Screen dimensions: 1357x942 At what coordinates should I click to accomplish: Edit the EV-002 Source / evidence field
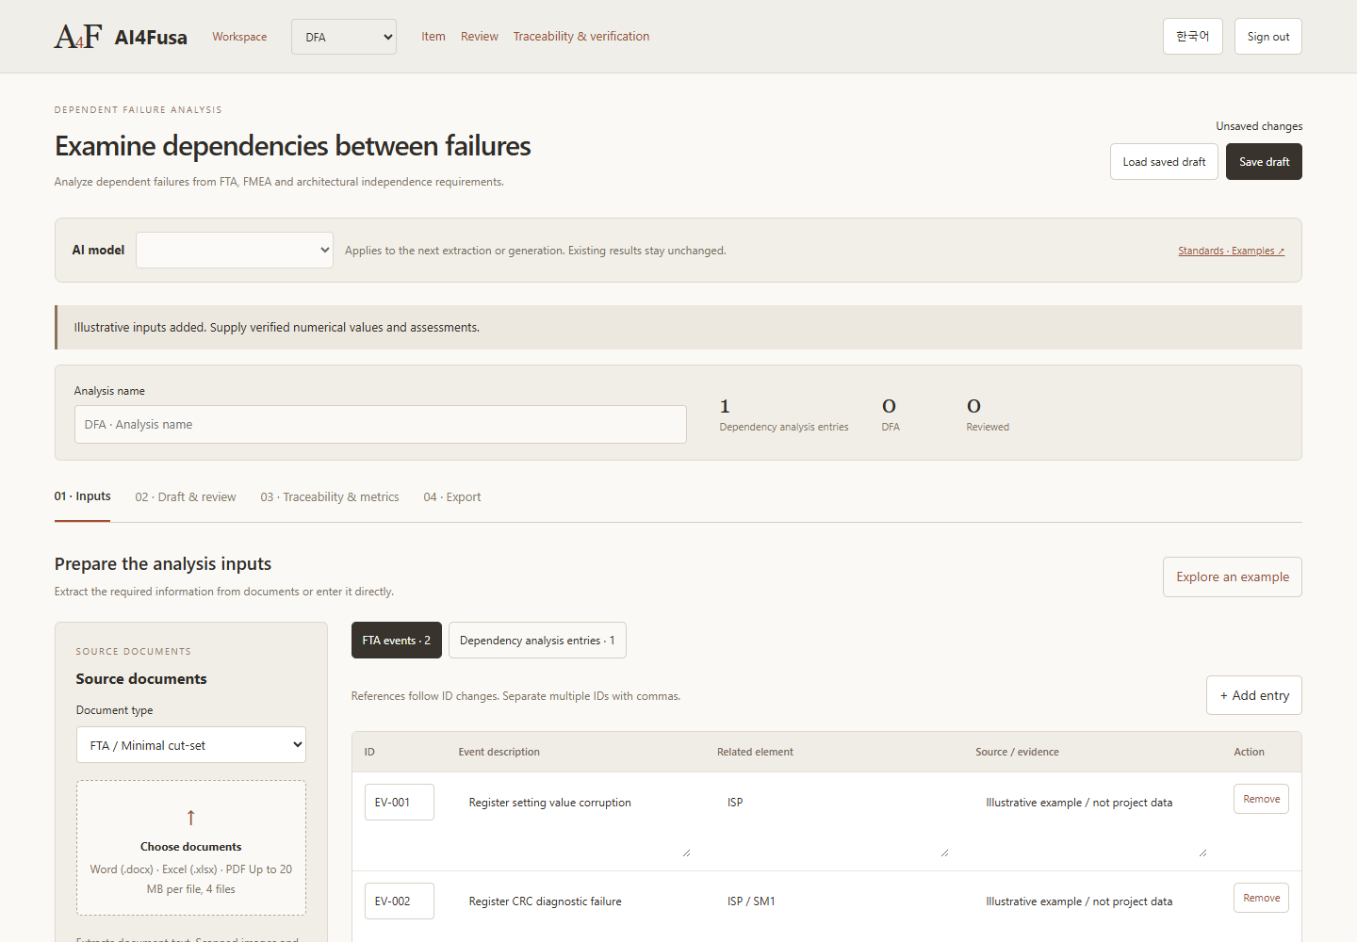1092,912
